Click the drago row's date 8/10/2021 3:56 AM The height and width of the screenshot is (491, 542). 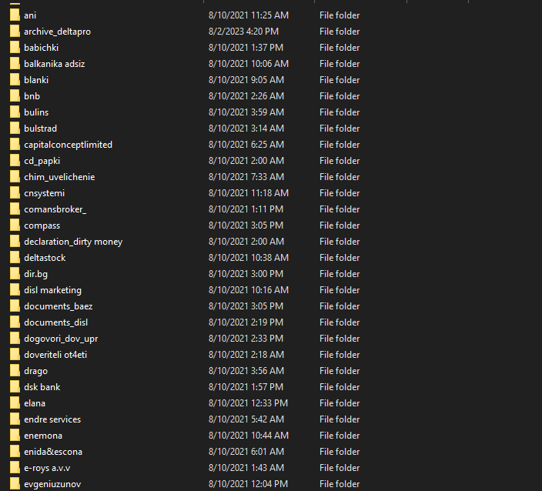(246, 371)
